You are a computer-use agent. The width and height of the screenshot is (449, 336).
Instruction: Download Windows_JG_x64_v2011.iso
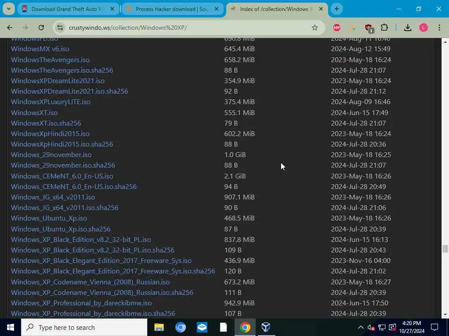pos(53,197)
